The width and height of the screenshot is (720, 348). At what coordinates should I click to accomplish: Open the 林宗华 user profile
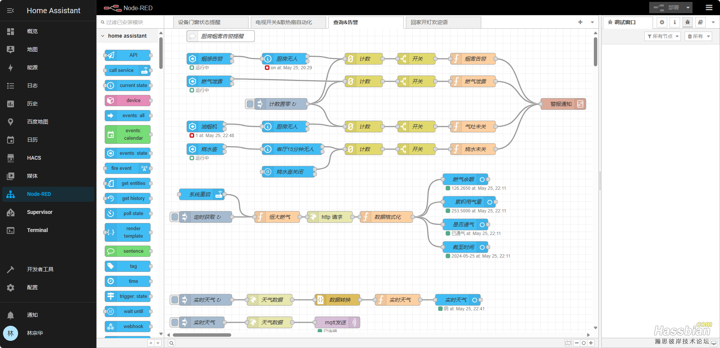48,333
